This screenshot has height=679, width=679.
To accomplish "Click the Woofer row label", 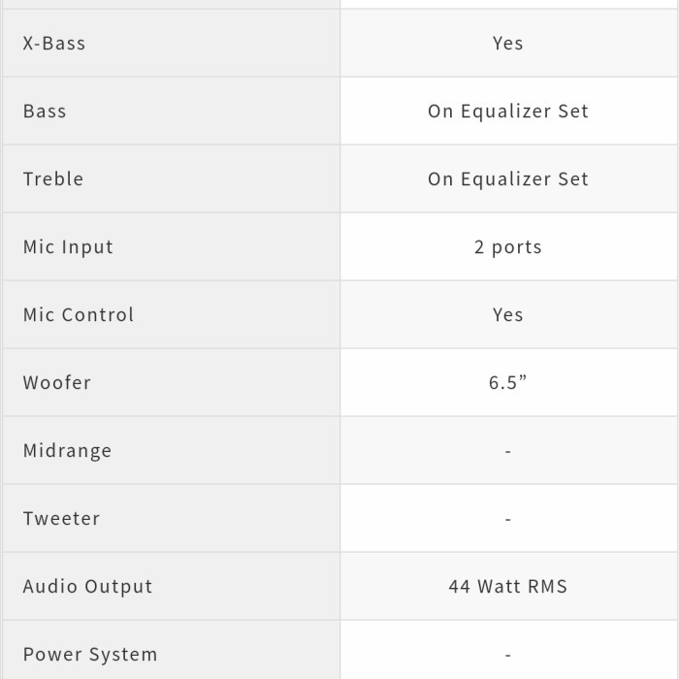I will point(57,383).
